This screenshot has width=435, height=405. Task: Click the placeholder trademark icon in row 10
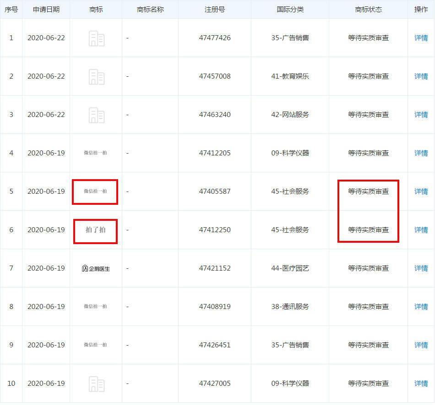pyautogui.click(x=96, y=384)
